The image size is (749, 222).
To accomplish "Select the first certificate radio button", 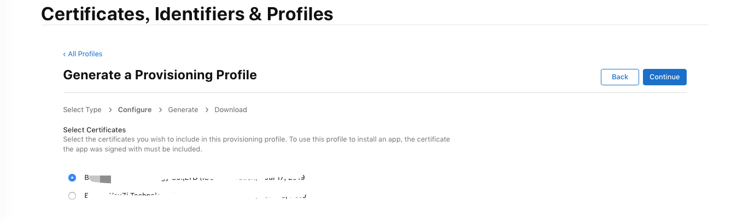I will click(72, 178).
